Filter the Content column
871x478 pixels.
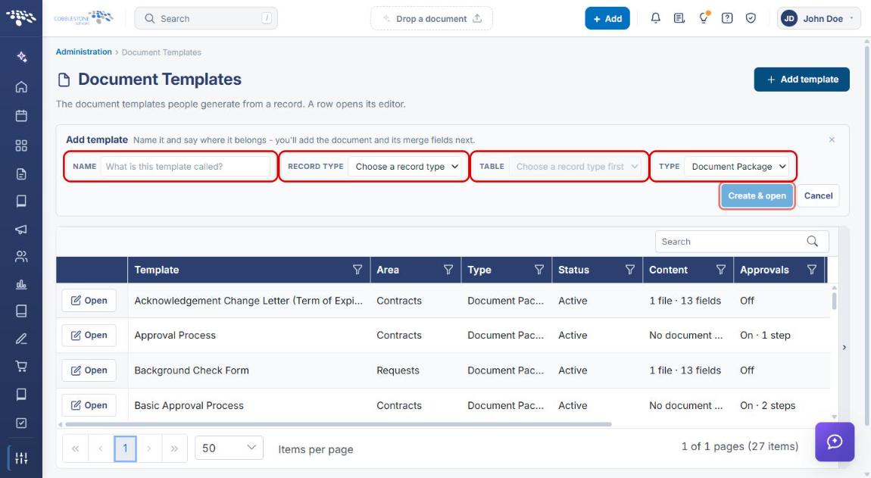(720, 270)
